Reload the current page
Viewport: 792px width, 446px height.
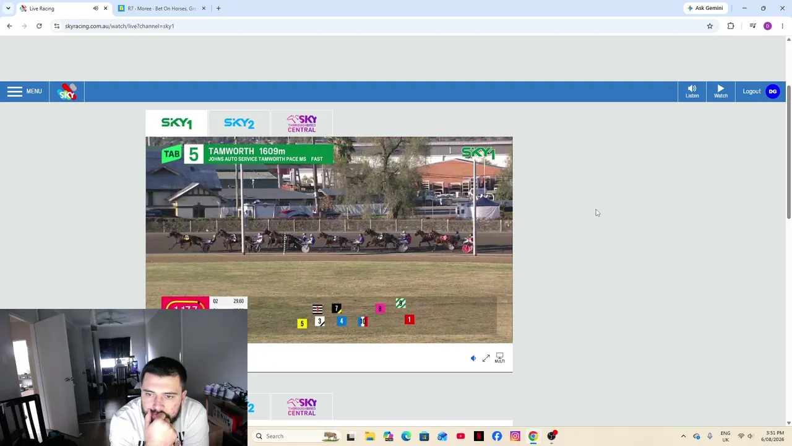[x=39, y=26]
